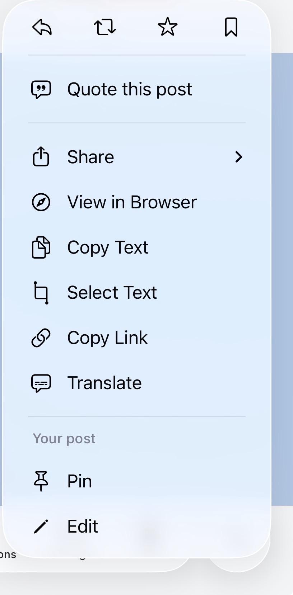Choose View in Browser
The image size is (293, 595).
coord(132,202)
